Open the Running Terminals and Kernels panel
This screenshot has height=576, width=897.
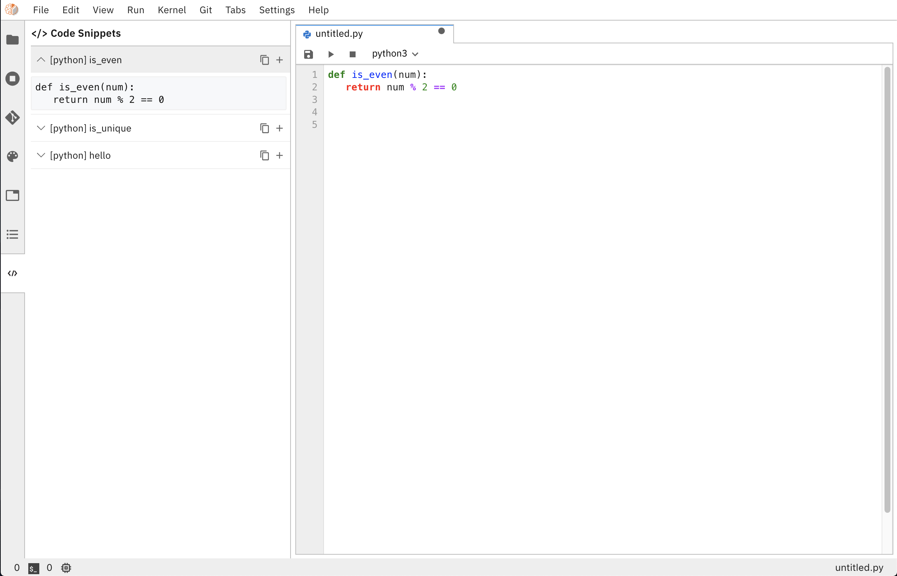[x=12, y=79]
